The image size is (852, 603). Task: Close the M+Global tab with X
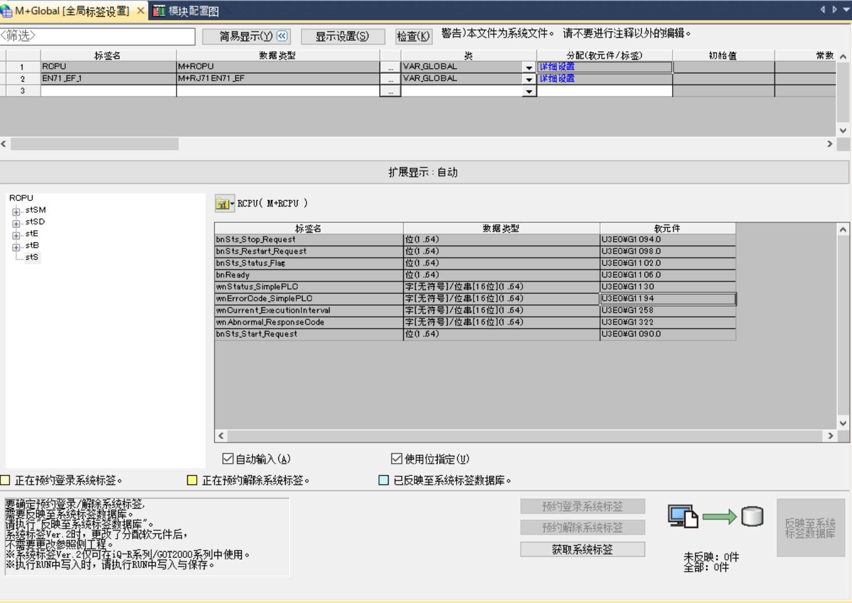141,11
